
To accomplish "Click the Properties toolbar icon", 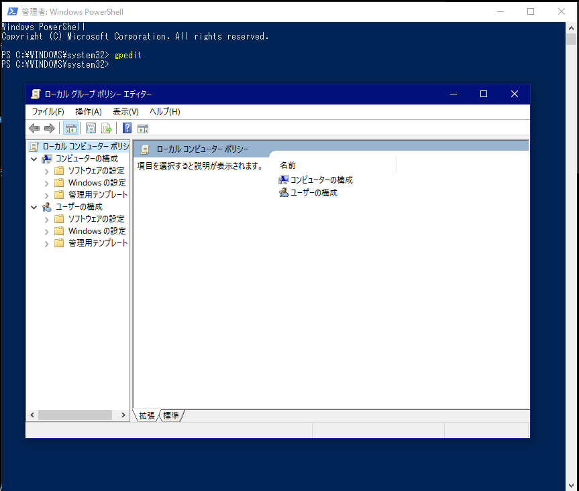I will click(x=91, y=129).
